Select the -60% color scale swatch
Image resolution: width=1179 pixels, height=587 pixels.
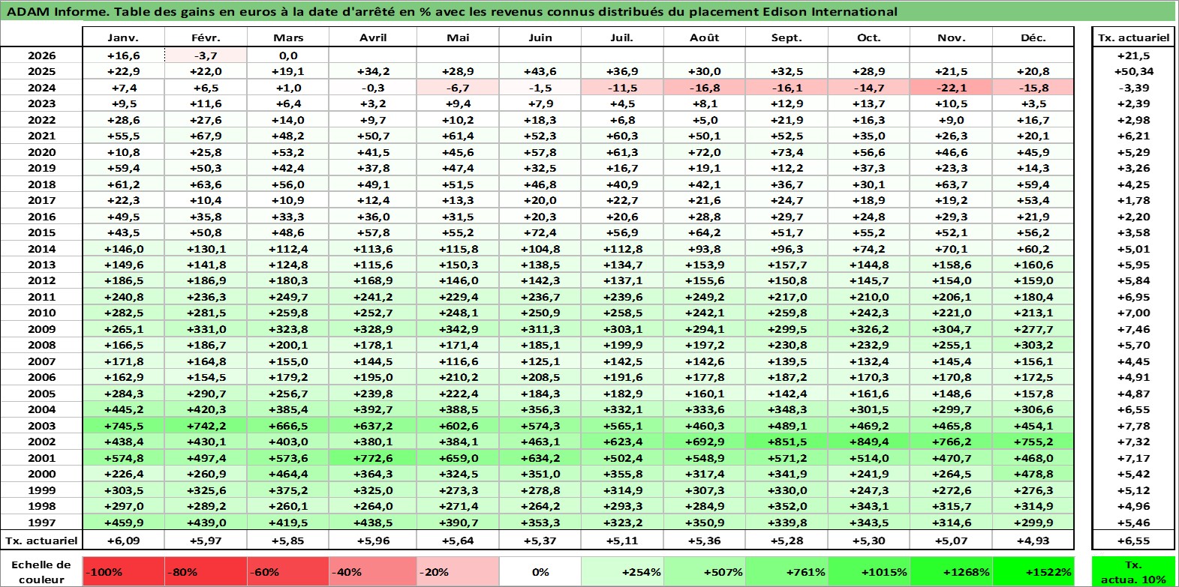[289, 572]
